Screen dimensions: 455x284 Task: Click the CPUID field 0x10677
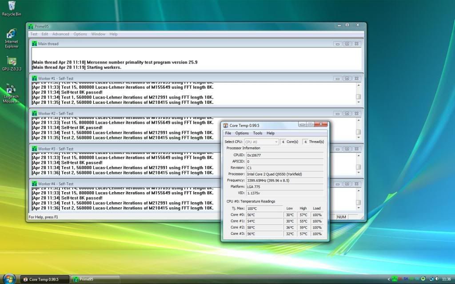point(285,155)
